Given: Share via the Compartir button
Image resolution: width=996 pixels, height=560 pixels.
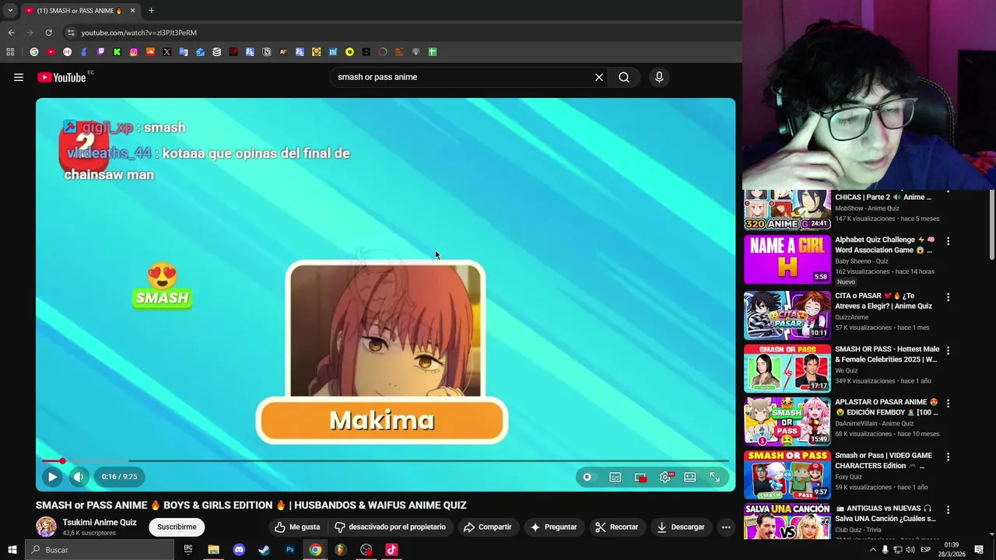Looking at the screenshot, I should (487, 527).
